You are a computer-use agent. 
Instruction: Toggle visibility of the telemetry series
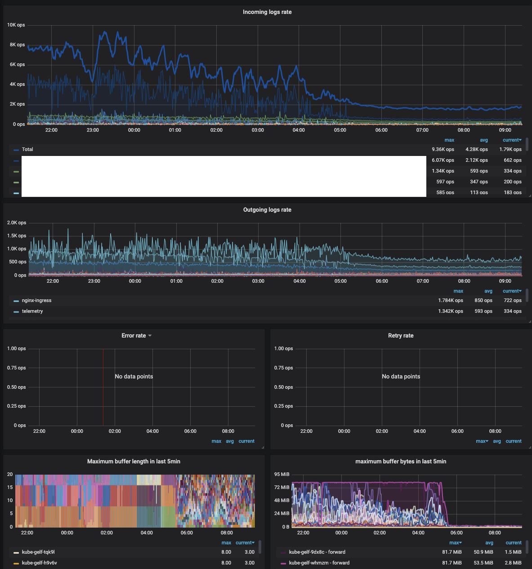[x=34, y=311]
